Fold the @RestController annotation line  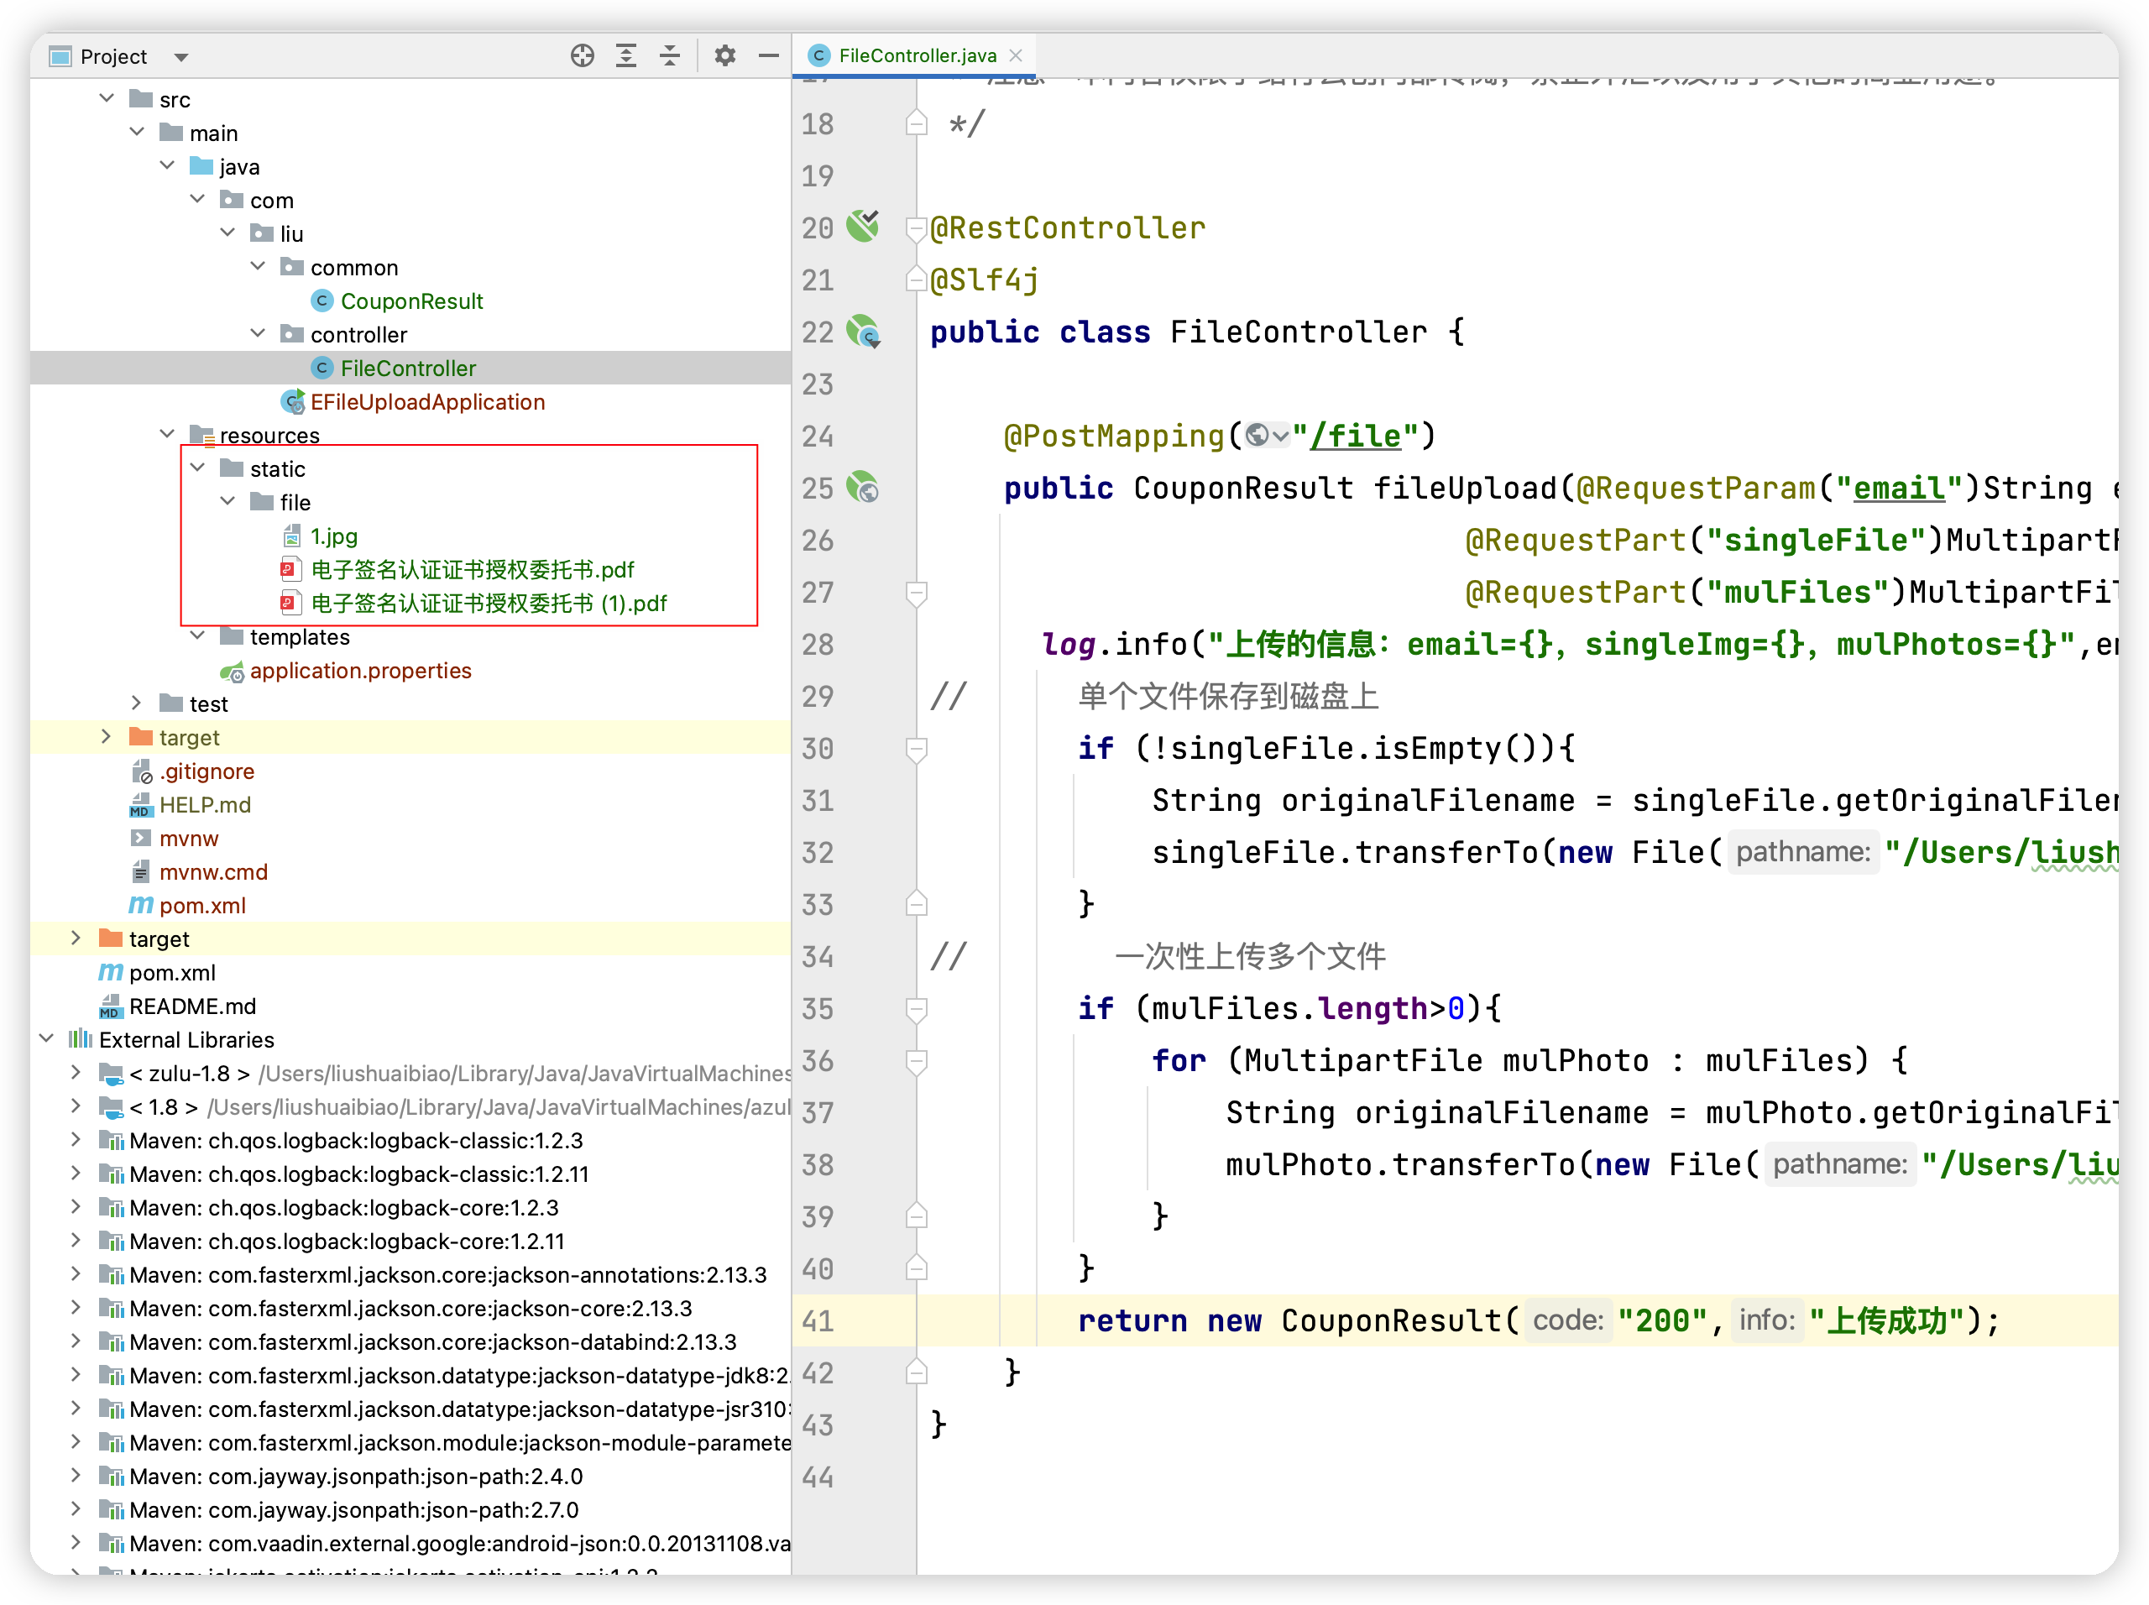pyautogui.click(x=915, y=228)
